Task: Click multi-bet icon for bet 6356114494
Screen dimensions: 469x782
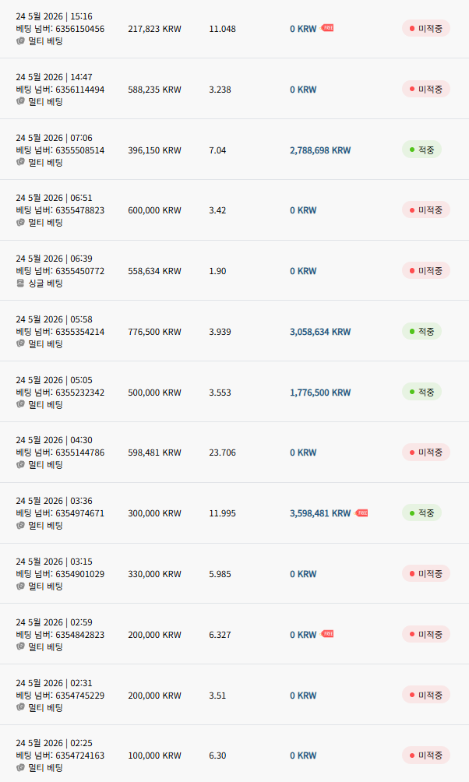Action: pos(20,101)
